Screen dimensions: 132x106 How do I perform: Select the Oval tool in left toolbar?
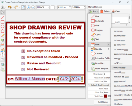click(x=3, y=26)
